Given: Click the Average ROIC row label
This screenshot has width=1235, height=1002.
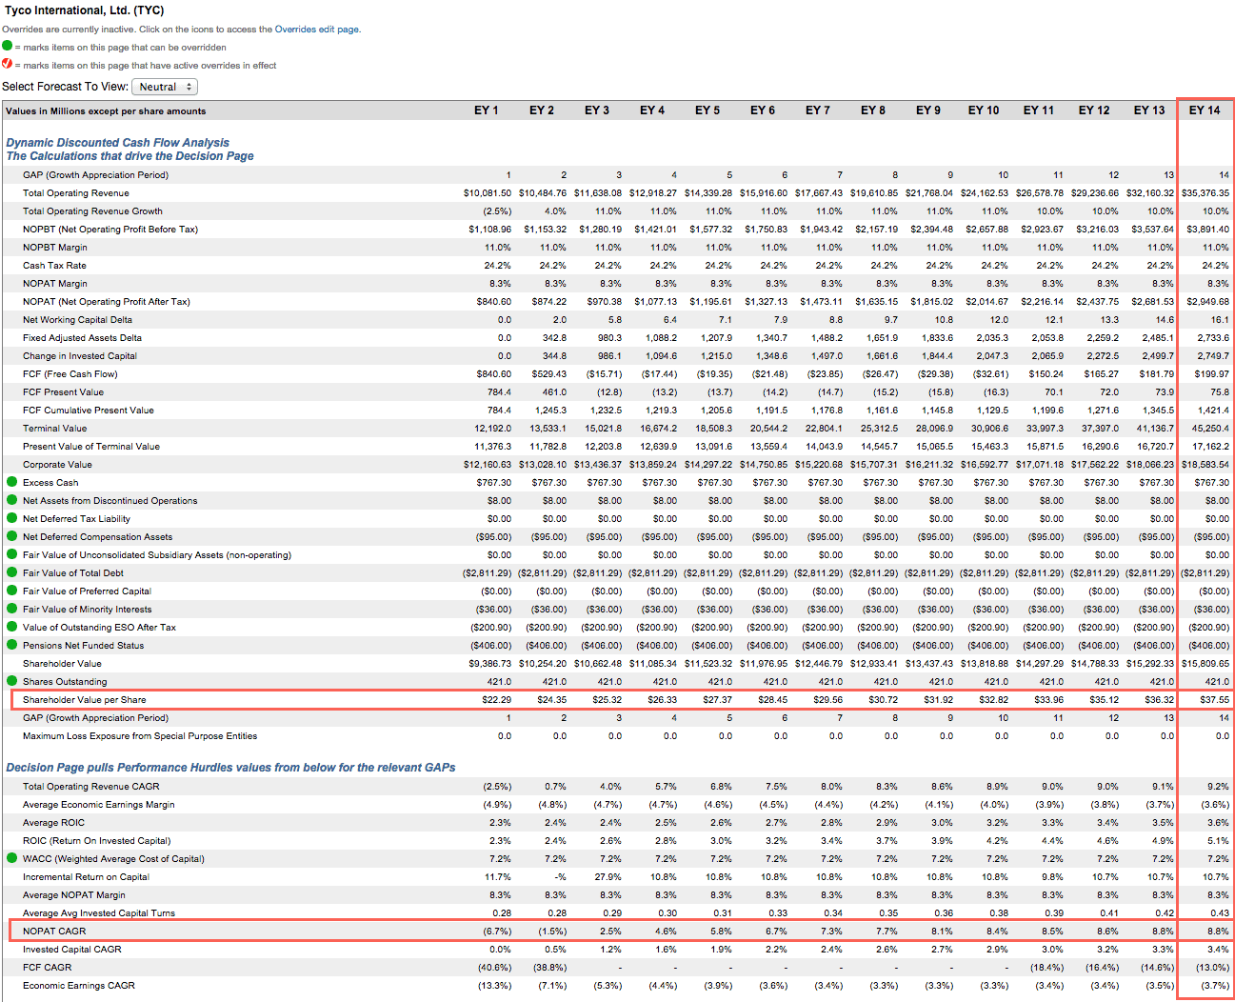Looking at the screenshot, I should pos(53,823).
